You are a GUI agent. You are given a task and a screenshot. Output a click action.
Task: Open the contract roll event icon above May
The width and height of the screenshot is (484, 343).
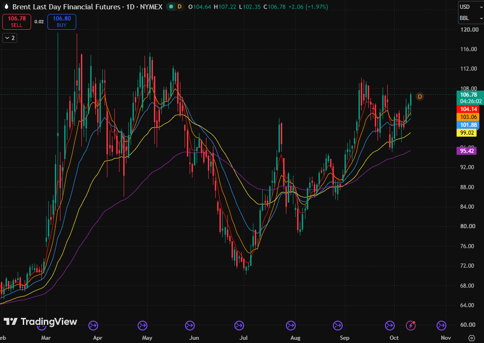coord(142,325)
